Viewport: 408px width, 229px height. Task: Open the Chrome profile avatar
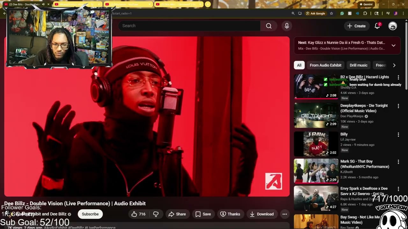click(x=396, y=13)
